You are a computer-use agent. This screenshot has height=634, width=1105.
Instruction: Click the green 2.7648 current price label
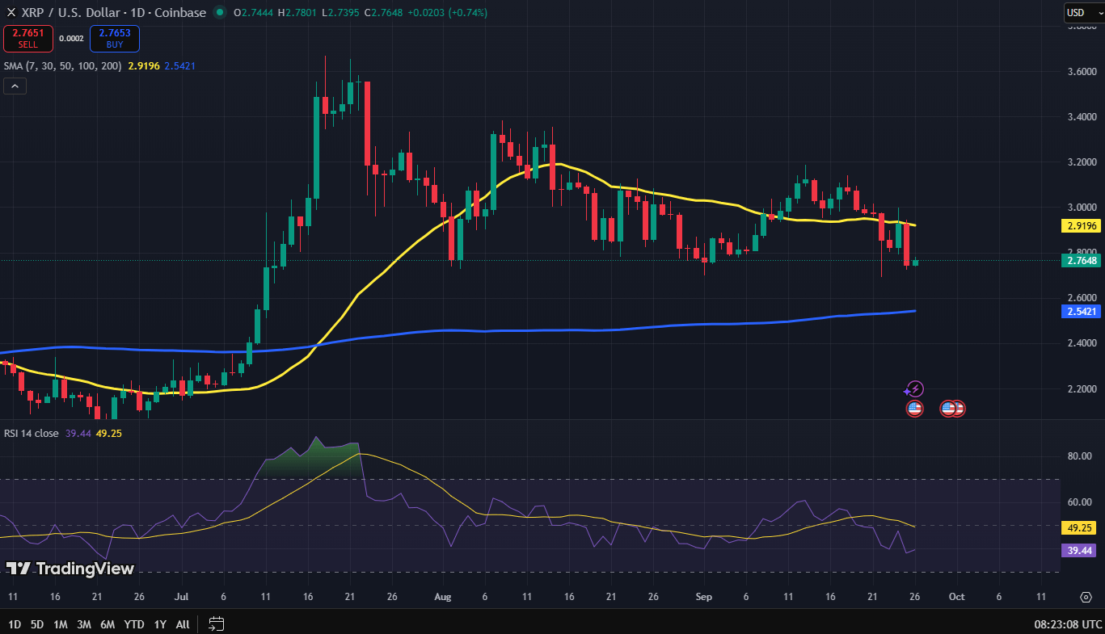[x=1081, y=260]
